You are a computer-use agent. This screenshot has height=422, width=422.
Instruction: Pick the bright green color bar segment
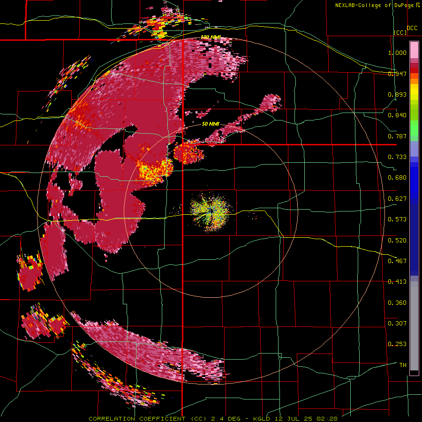coord(414,128)
